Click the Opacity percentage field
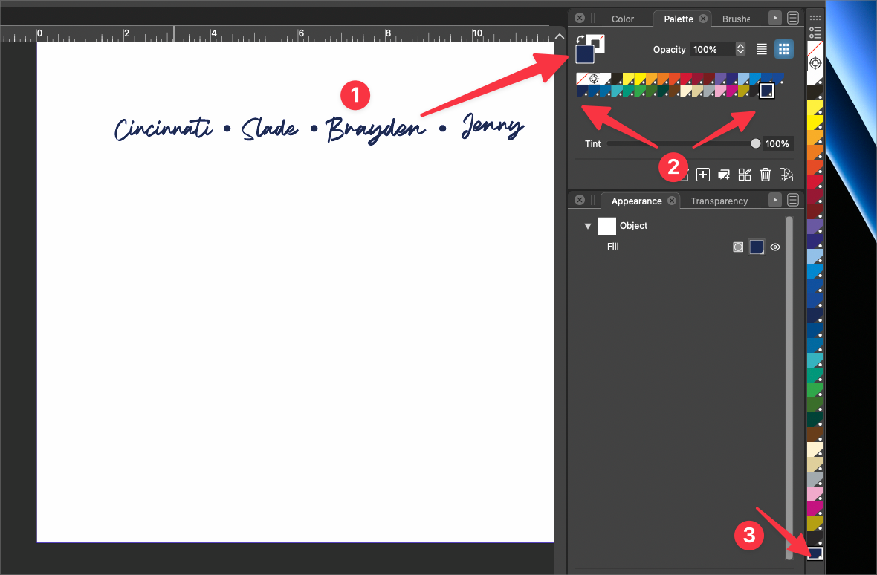The image size is (877, 575). (711, 49)
